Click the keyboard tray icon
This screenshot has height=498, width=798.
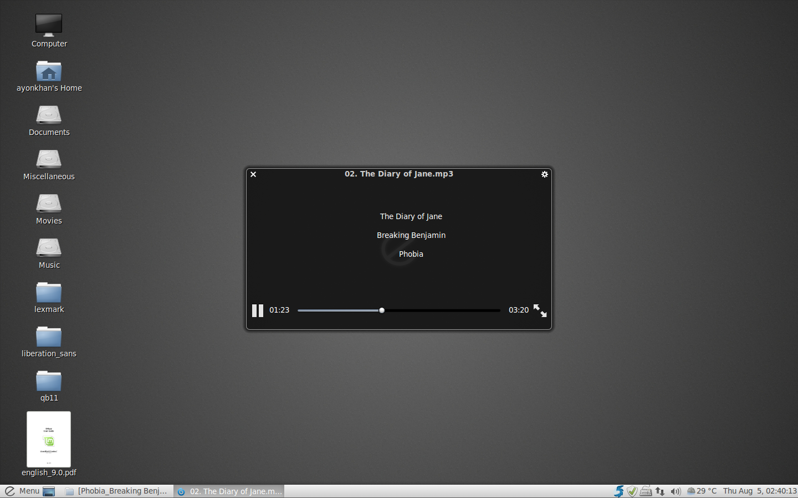click(646, 491)
